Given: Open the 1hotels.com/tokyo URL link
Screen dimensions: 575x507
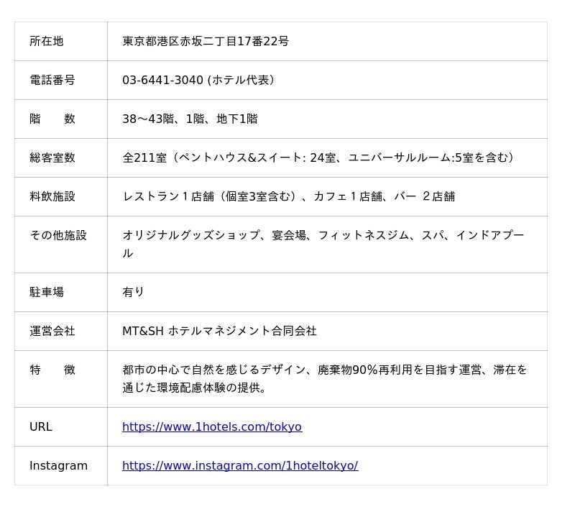Looking at the screenshot, I should tap(211, 427).
